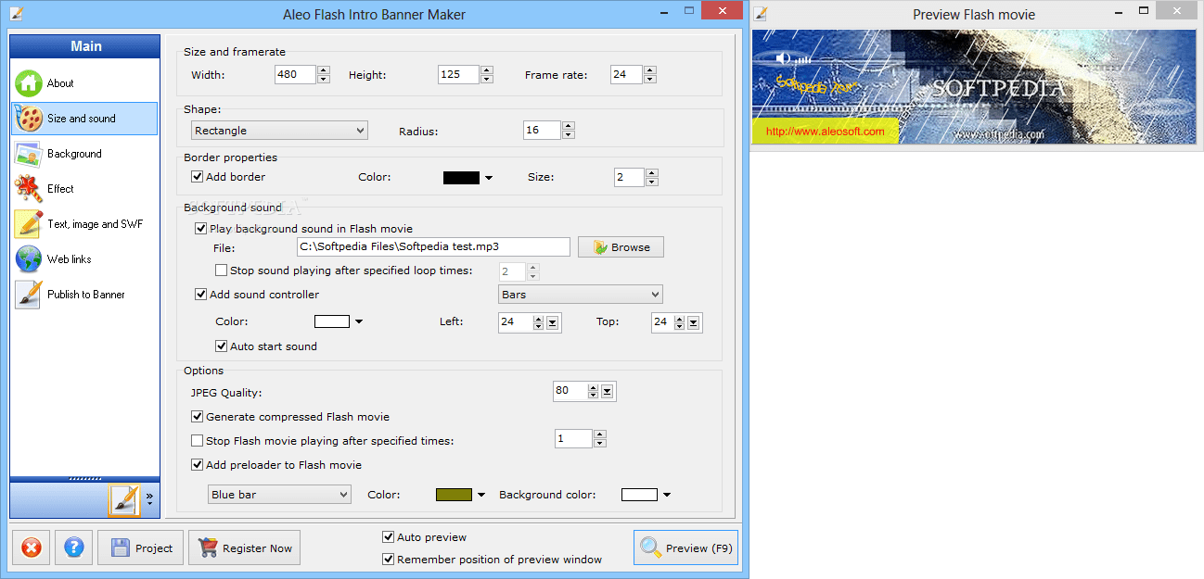Viewport: 1204px width, 579px height.
Task: Click the Browse icon for the sound file
Action: pos(597,246)
